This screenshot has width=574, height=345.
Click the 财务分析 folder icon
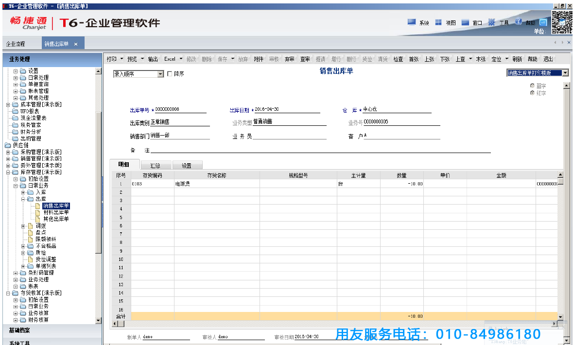click(x=15, y=132)
